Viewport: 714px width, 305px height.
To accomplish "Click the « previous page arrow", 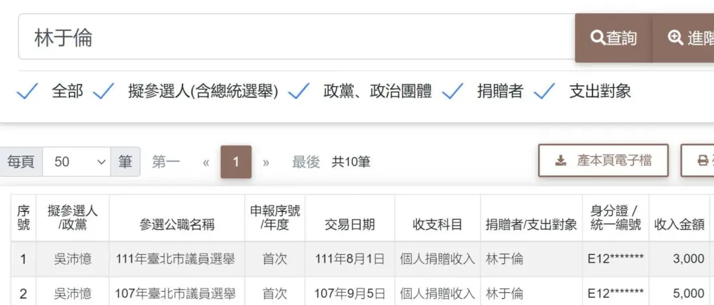I will tap(206, 162).
